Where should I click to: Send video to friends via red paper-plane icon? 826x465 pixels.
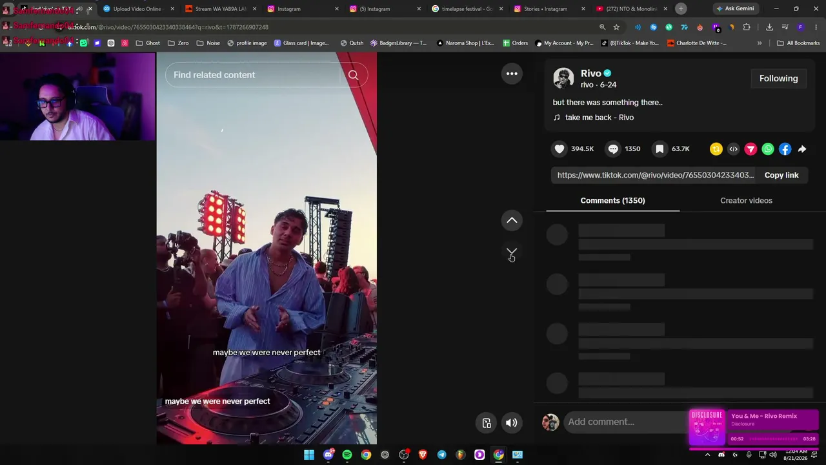(750, 149)
